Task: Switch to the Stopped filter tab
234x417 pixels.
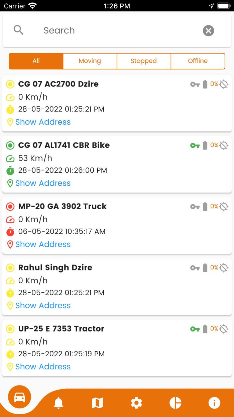Action: [144, 61]
